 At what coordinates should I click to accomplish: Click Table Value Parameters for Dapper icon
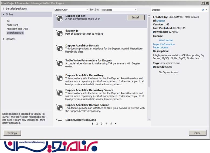[59, 63]
